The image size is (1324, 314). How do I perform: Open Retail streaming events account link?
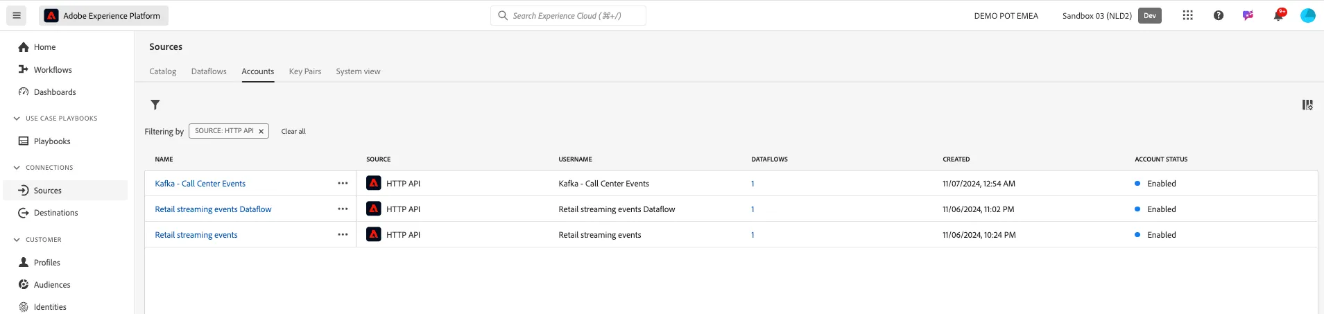196,235
